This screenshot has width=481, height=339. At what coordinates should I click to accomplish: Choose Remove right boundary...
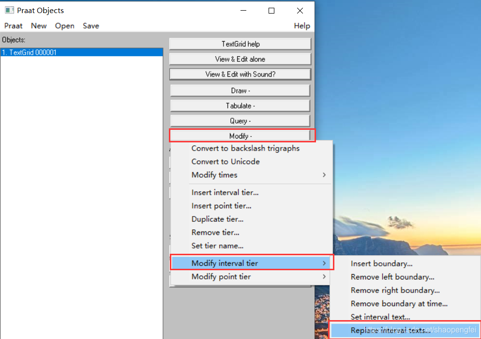[x=405, y=290]
